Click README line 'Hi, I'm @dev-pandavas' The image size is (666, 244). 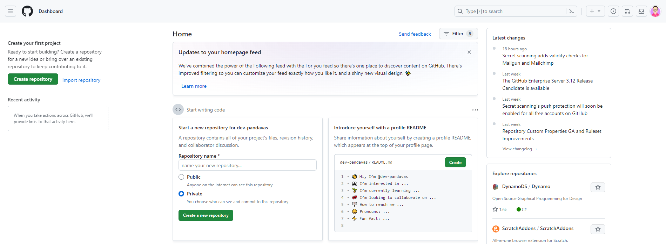[x=381, y=177]
